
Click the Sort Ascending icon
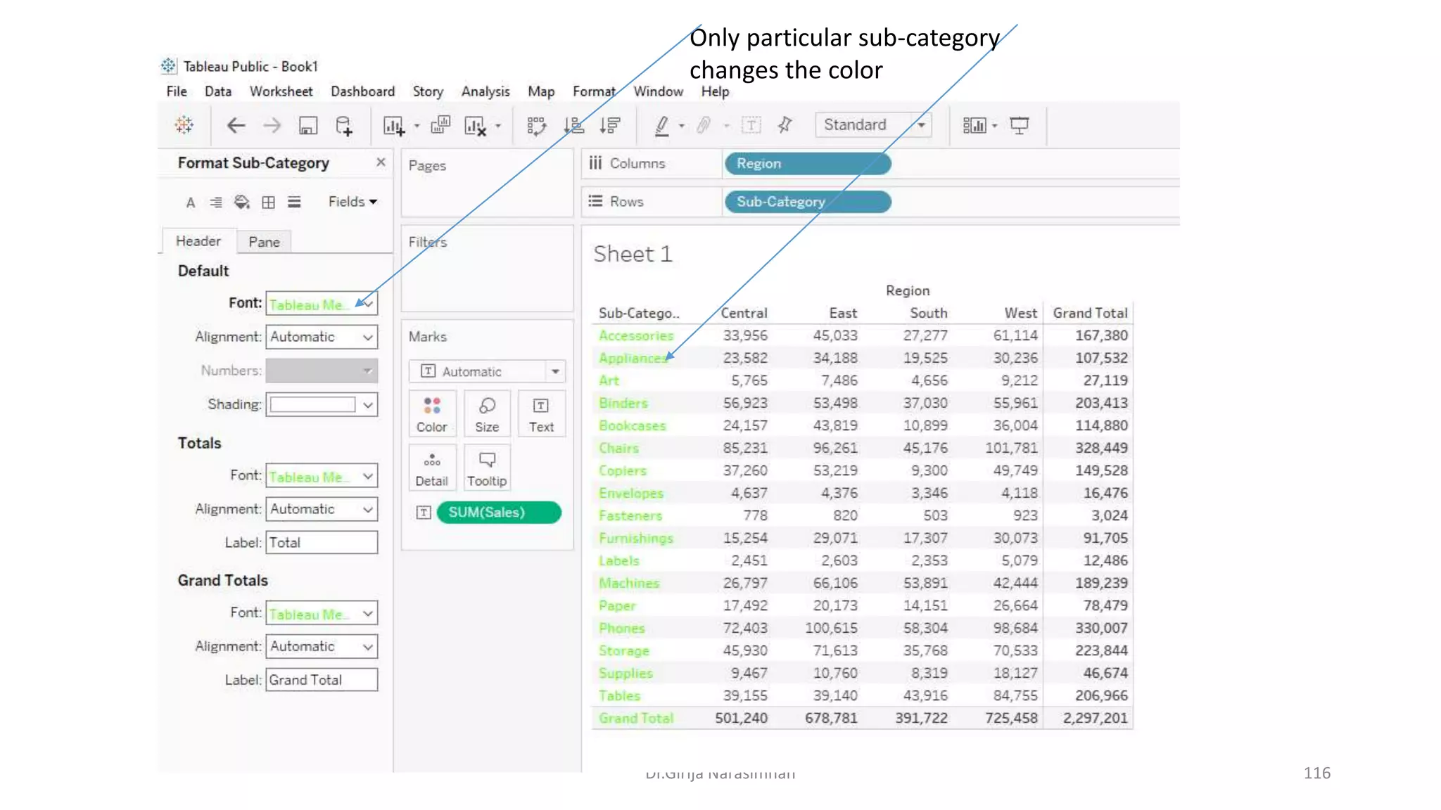(574, 126)
